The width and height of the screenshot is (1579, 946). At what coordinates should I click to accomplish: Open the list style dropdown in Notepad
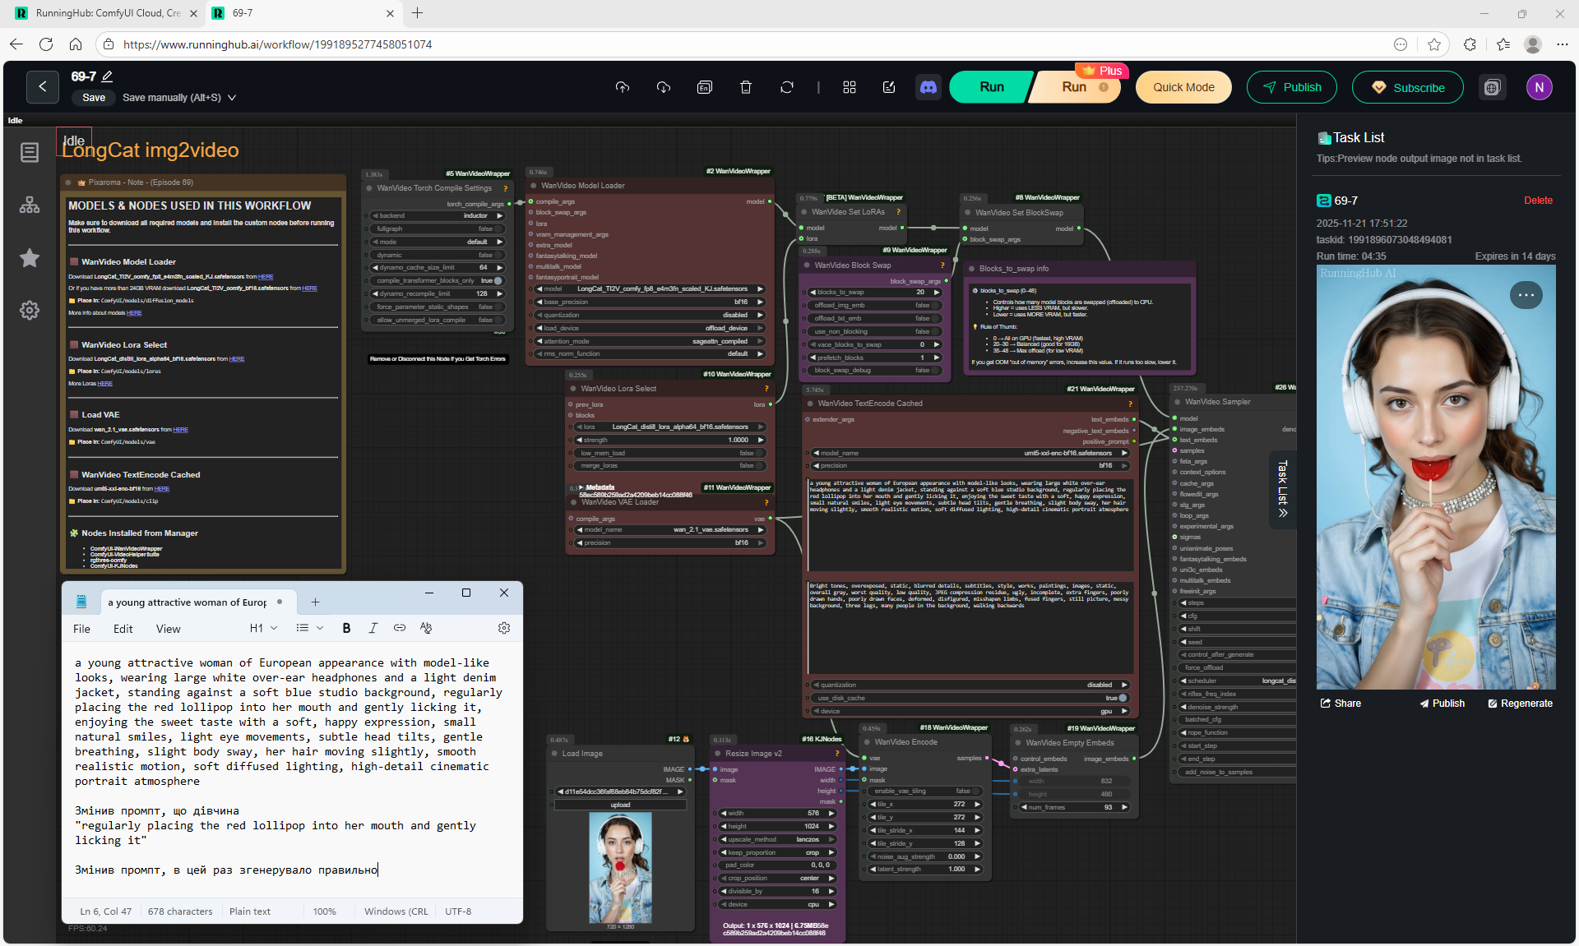tap(309, 628)
